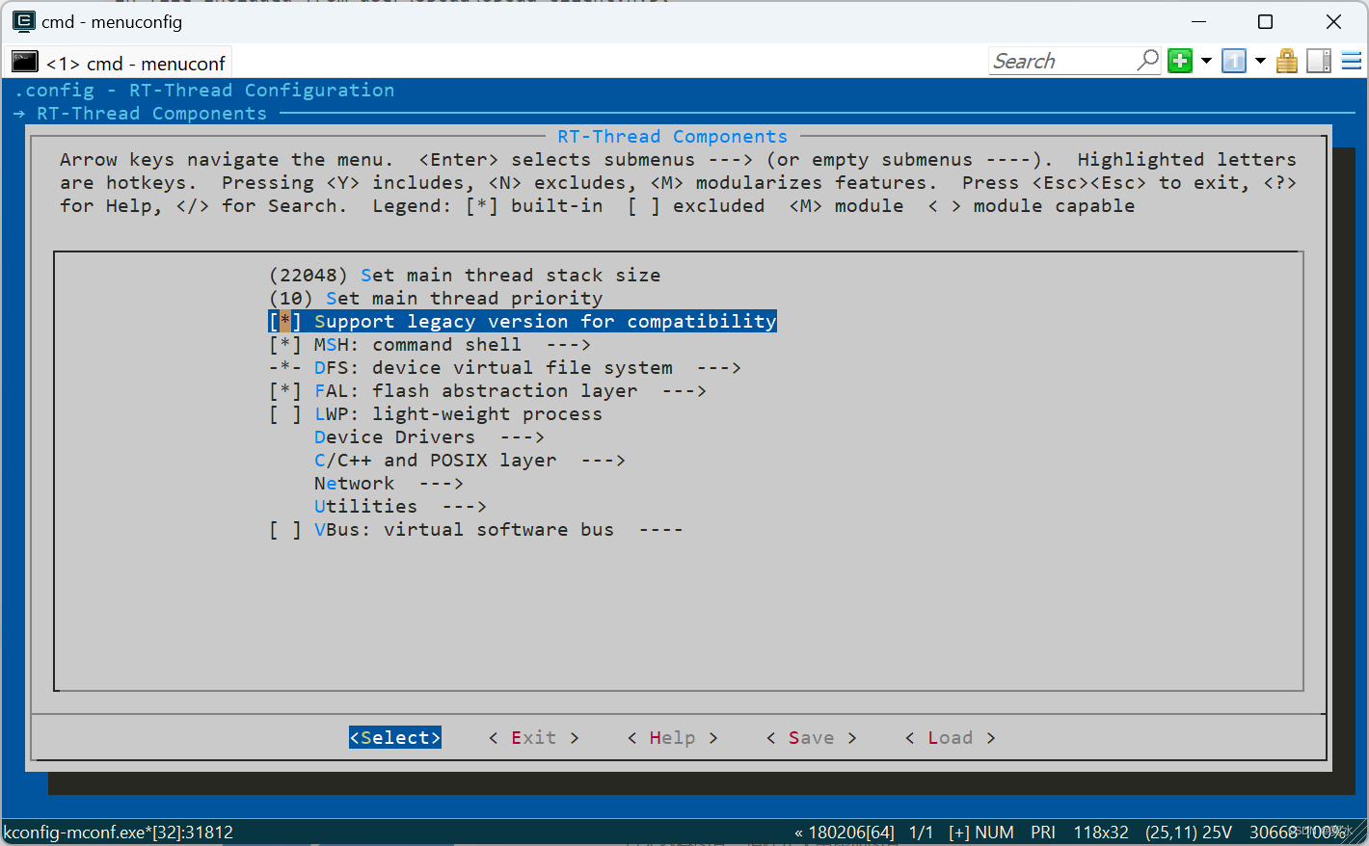
Task: Open the ConEmu hamburger settings menu
Action: click(x=1352, y=61)
